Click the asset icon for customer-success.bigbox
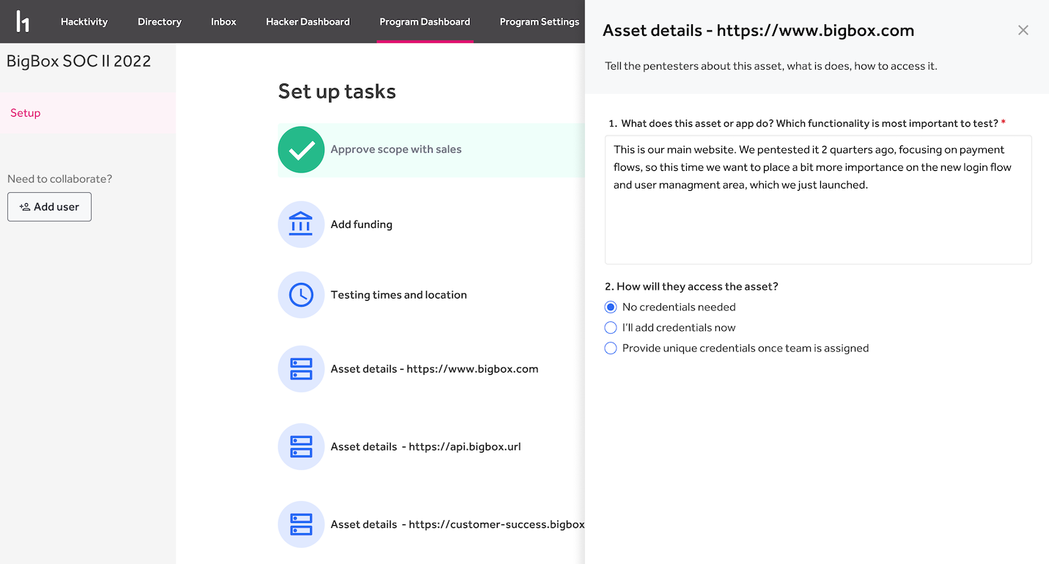The image size is (1049, 564). click(x=301, y=524)
